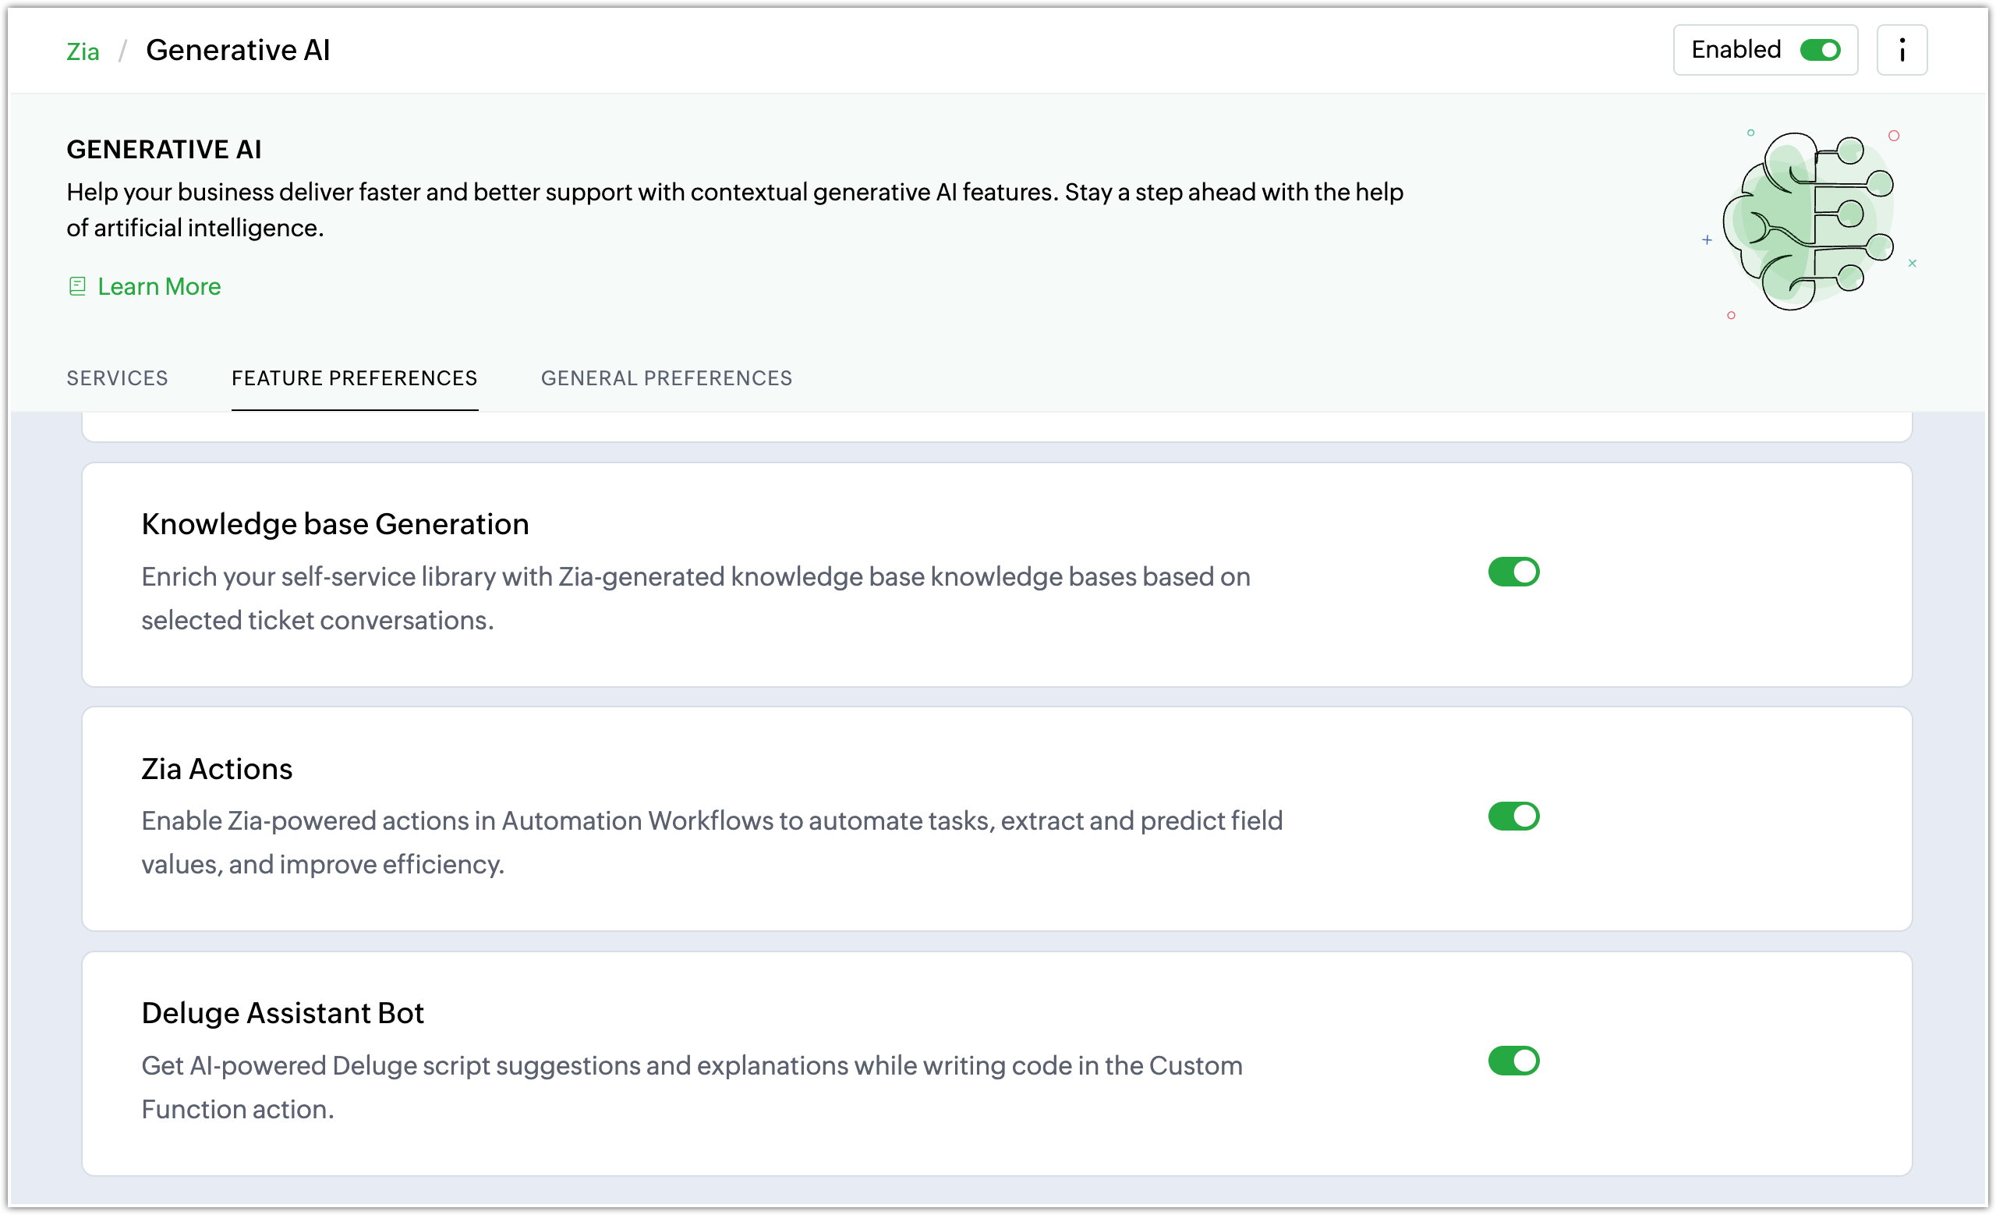Go back to Zia via breadcrumb link
Viewport: 1996px width, 1215px height.
click(83, 51)
